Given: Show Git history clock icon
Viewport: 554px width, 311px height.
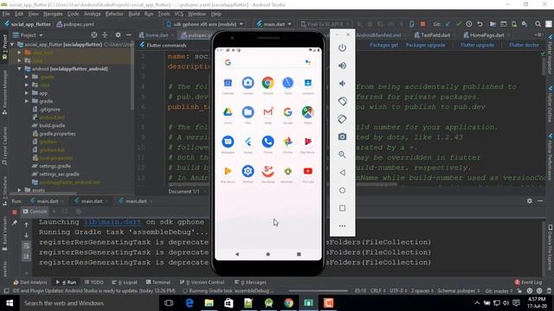Looking at the screenshot, I should tap(469, 24).
